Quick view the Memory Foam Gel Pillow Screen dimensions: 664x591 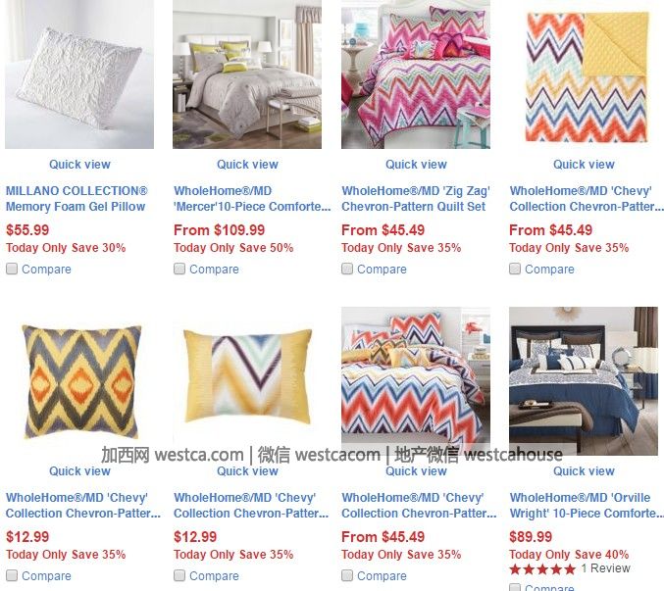click(79, 164)
